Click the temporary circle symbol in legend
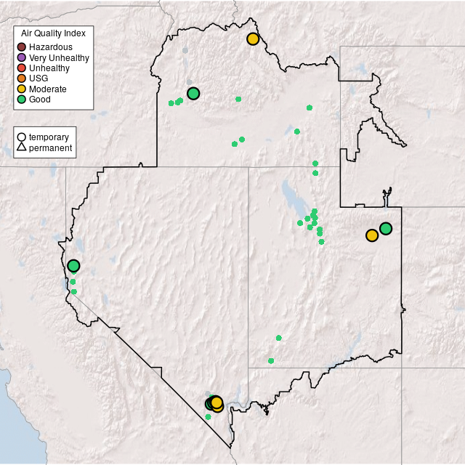The image size is (465, 465). click(x=22, y=137)
